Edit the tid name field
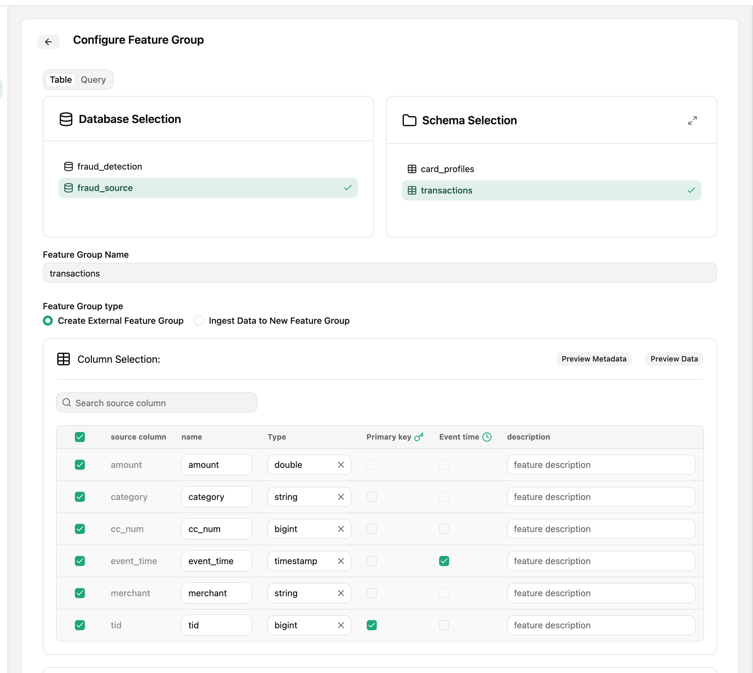Image resolution: width=753 pixels, height=673 pixels. pos(217,625)
